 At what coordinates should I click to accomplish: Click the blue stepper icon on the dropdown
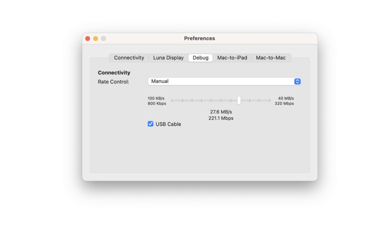pyautogui.click(x=297, y=81)
